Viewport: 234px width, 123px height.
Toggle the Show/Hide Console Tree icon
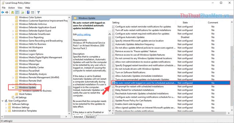[x=17, y=12]
